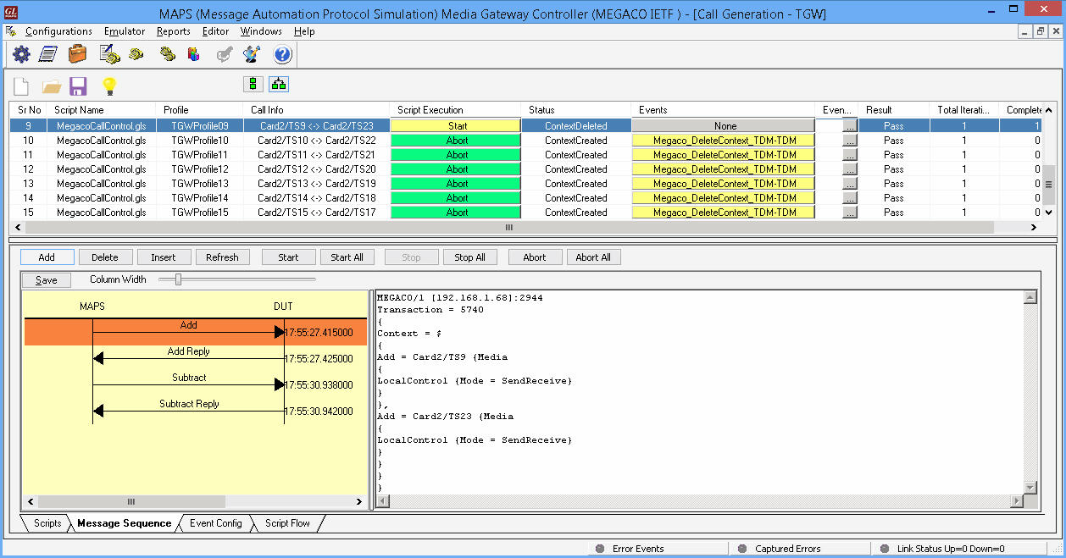Click the Delete button
The width and height of the screenshot is (1066, 558).
[105, 257]
